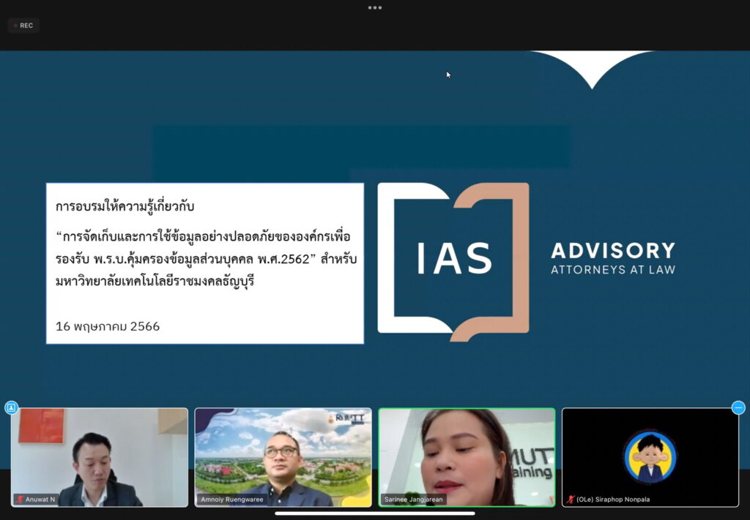Click the slide line "การอบรมให้ความรู้เกี่ยวกับ"
The width and height of the screenshot is (750, 520).
pos(125,206)
